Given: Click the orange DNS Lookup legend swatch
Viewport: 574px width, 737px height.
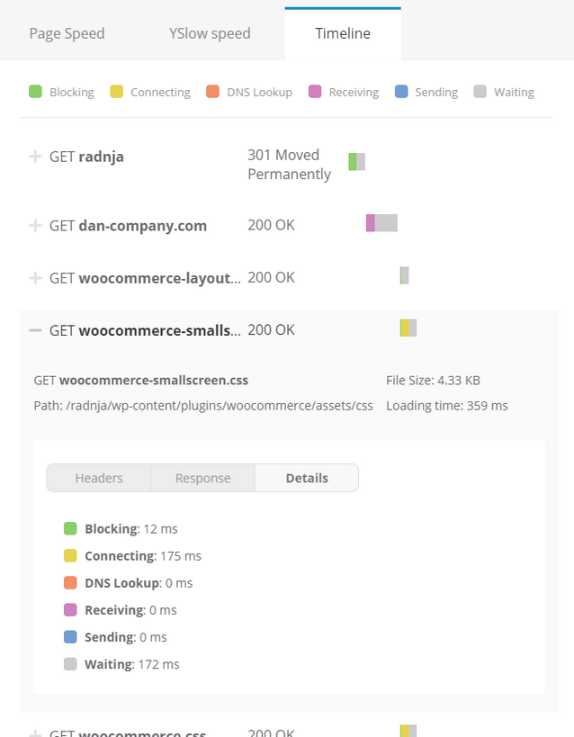Looking at the screenshot, I should (212, 92).
